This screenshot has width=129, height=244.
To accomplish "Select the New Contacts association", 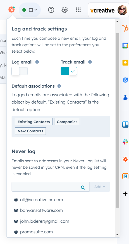I will point(30,131).
